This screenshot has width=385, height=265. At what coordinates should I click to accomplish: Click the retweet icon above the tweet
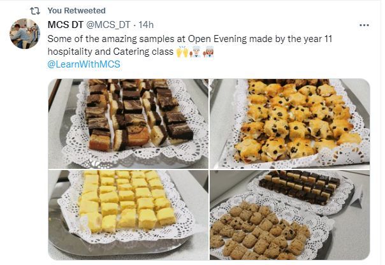pos(34,11)
